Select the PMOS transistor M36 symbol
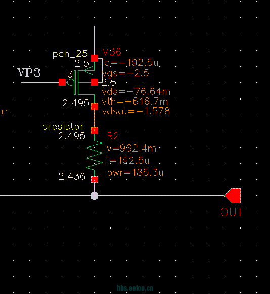The width and height of the screenshot is (270, 294). tap(82, 82)
